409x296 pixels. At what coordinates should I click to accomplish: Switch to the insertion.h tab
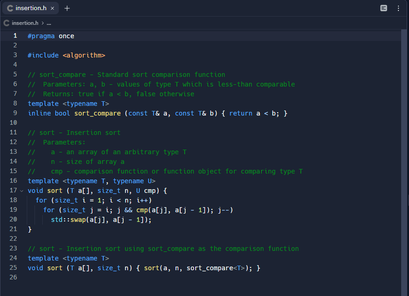[x=30, y=8]
